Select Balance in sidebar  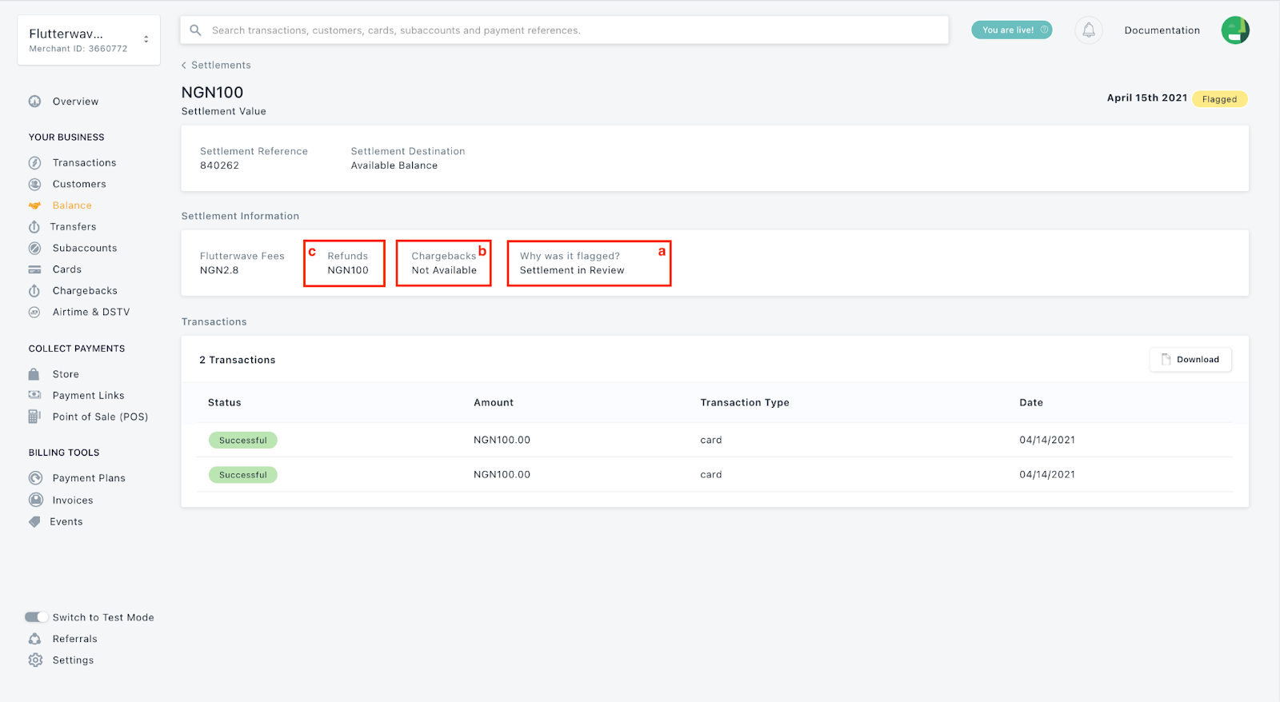(72, 205)
